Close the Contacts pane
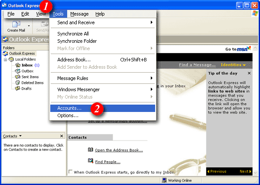 (x=62, y=136)
